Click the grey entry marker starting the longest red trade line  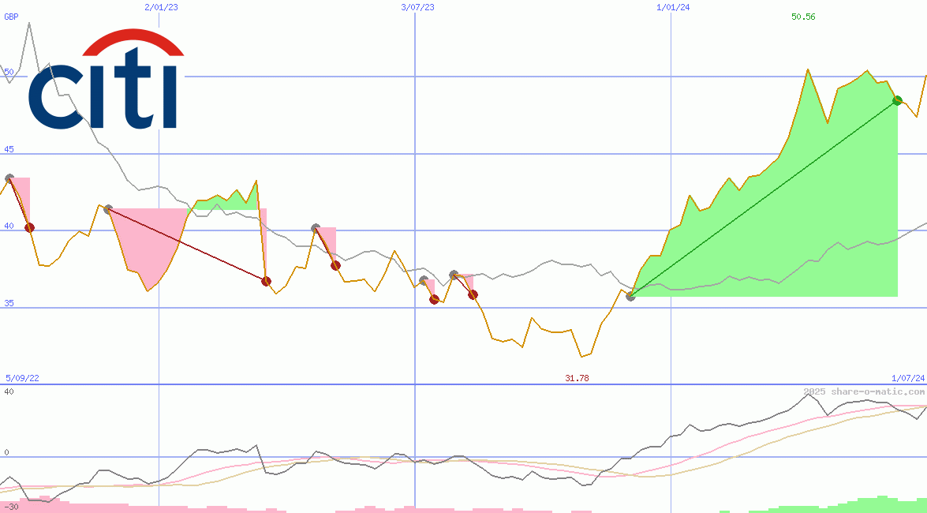point(107,209)
